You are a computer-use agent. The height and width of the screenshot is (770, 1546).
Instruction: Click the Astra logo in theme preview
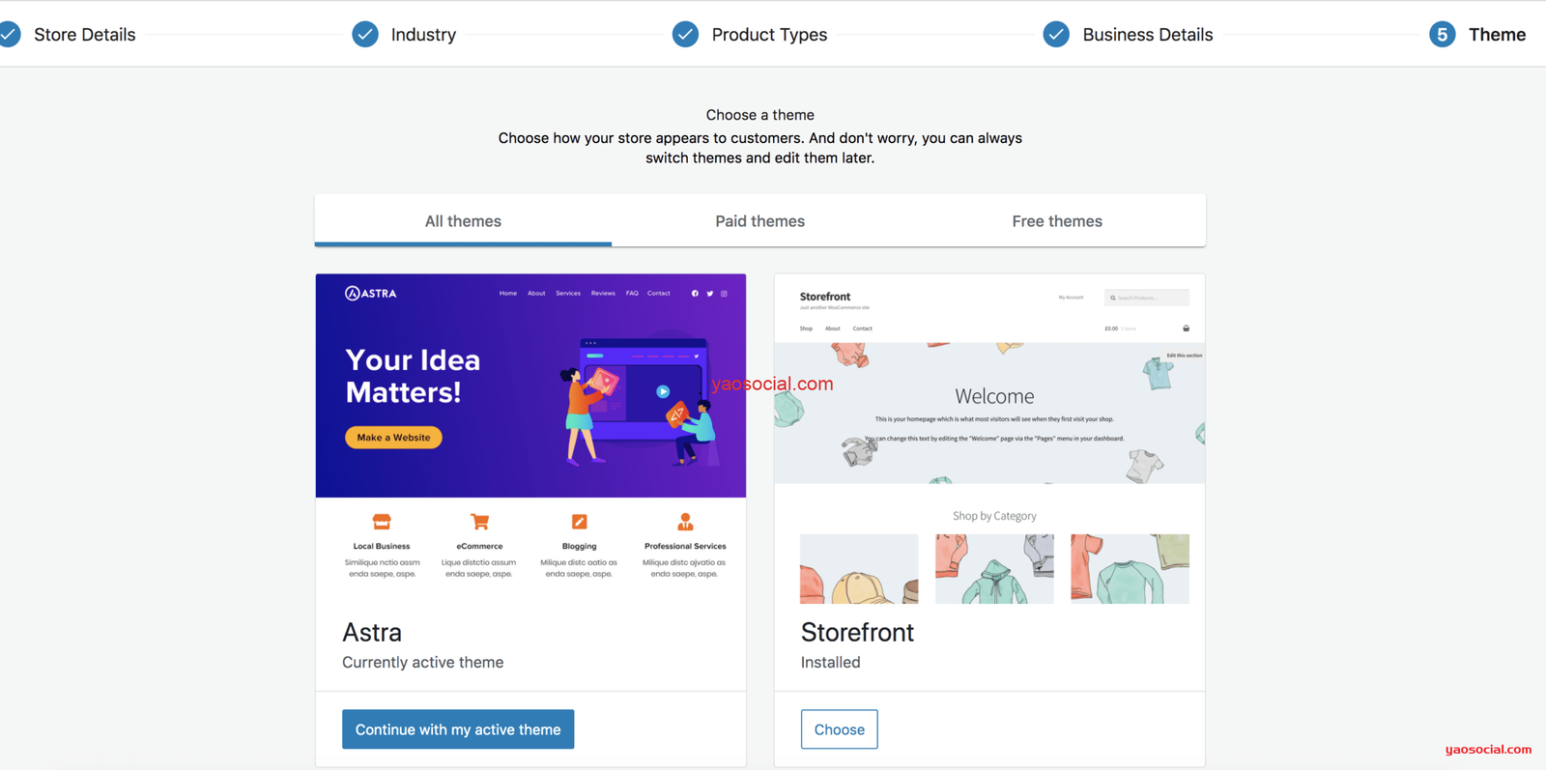[x=371, y=294]
